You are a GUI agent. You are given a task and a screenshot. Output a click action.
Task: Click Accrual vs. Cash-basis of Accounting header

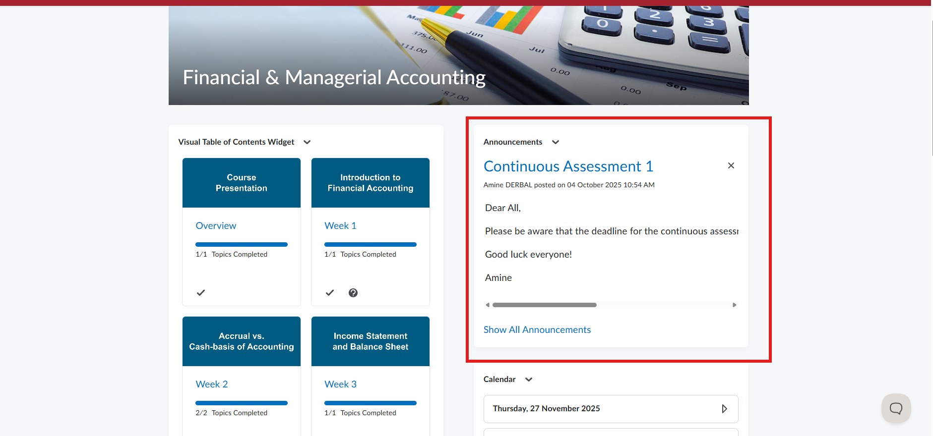click(242, 341)
